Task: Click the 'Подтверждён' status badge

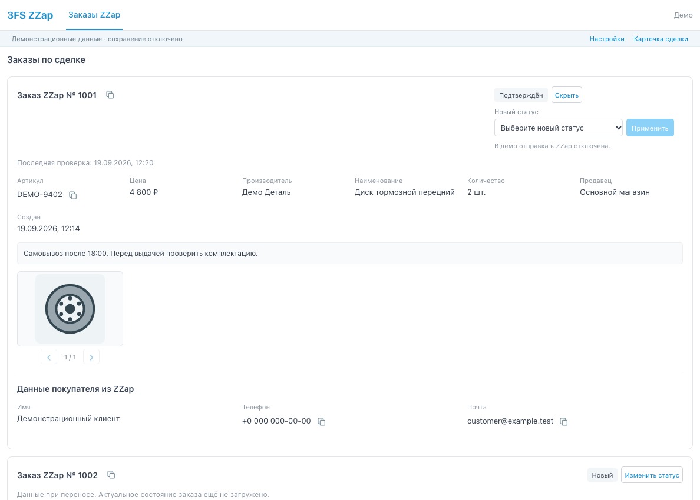Action: (x=520, y=95)
